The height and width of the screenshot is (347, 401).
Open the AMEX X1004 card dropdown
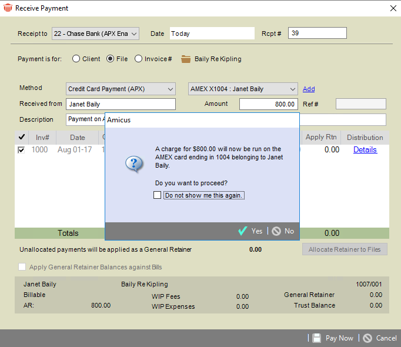pyautogui.click(x=243, y=89)
